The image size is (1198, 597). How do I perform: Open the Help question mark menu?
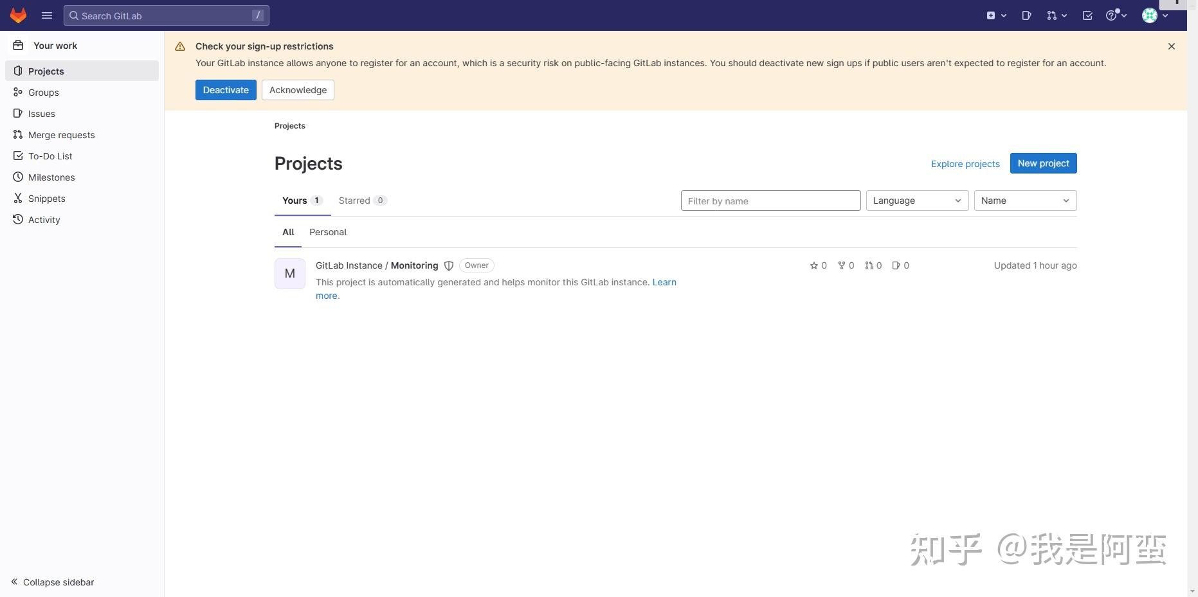[x=1116, y=15]
